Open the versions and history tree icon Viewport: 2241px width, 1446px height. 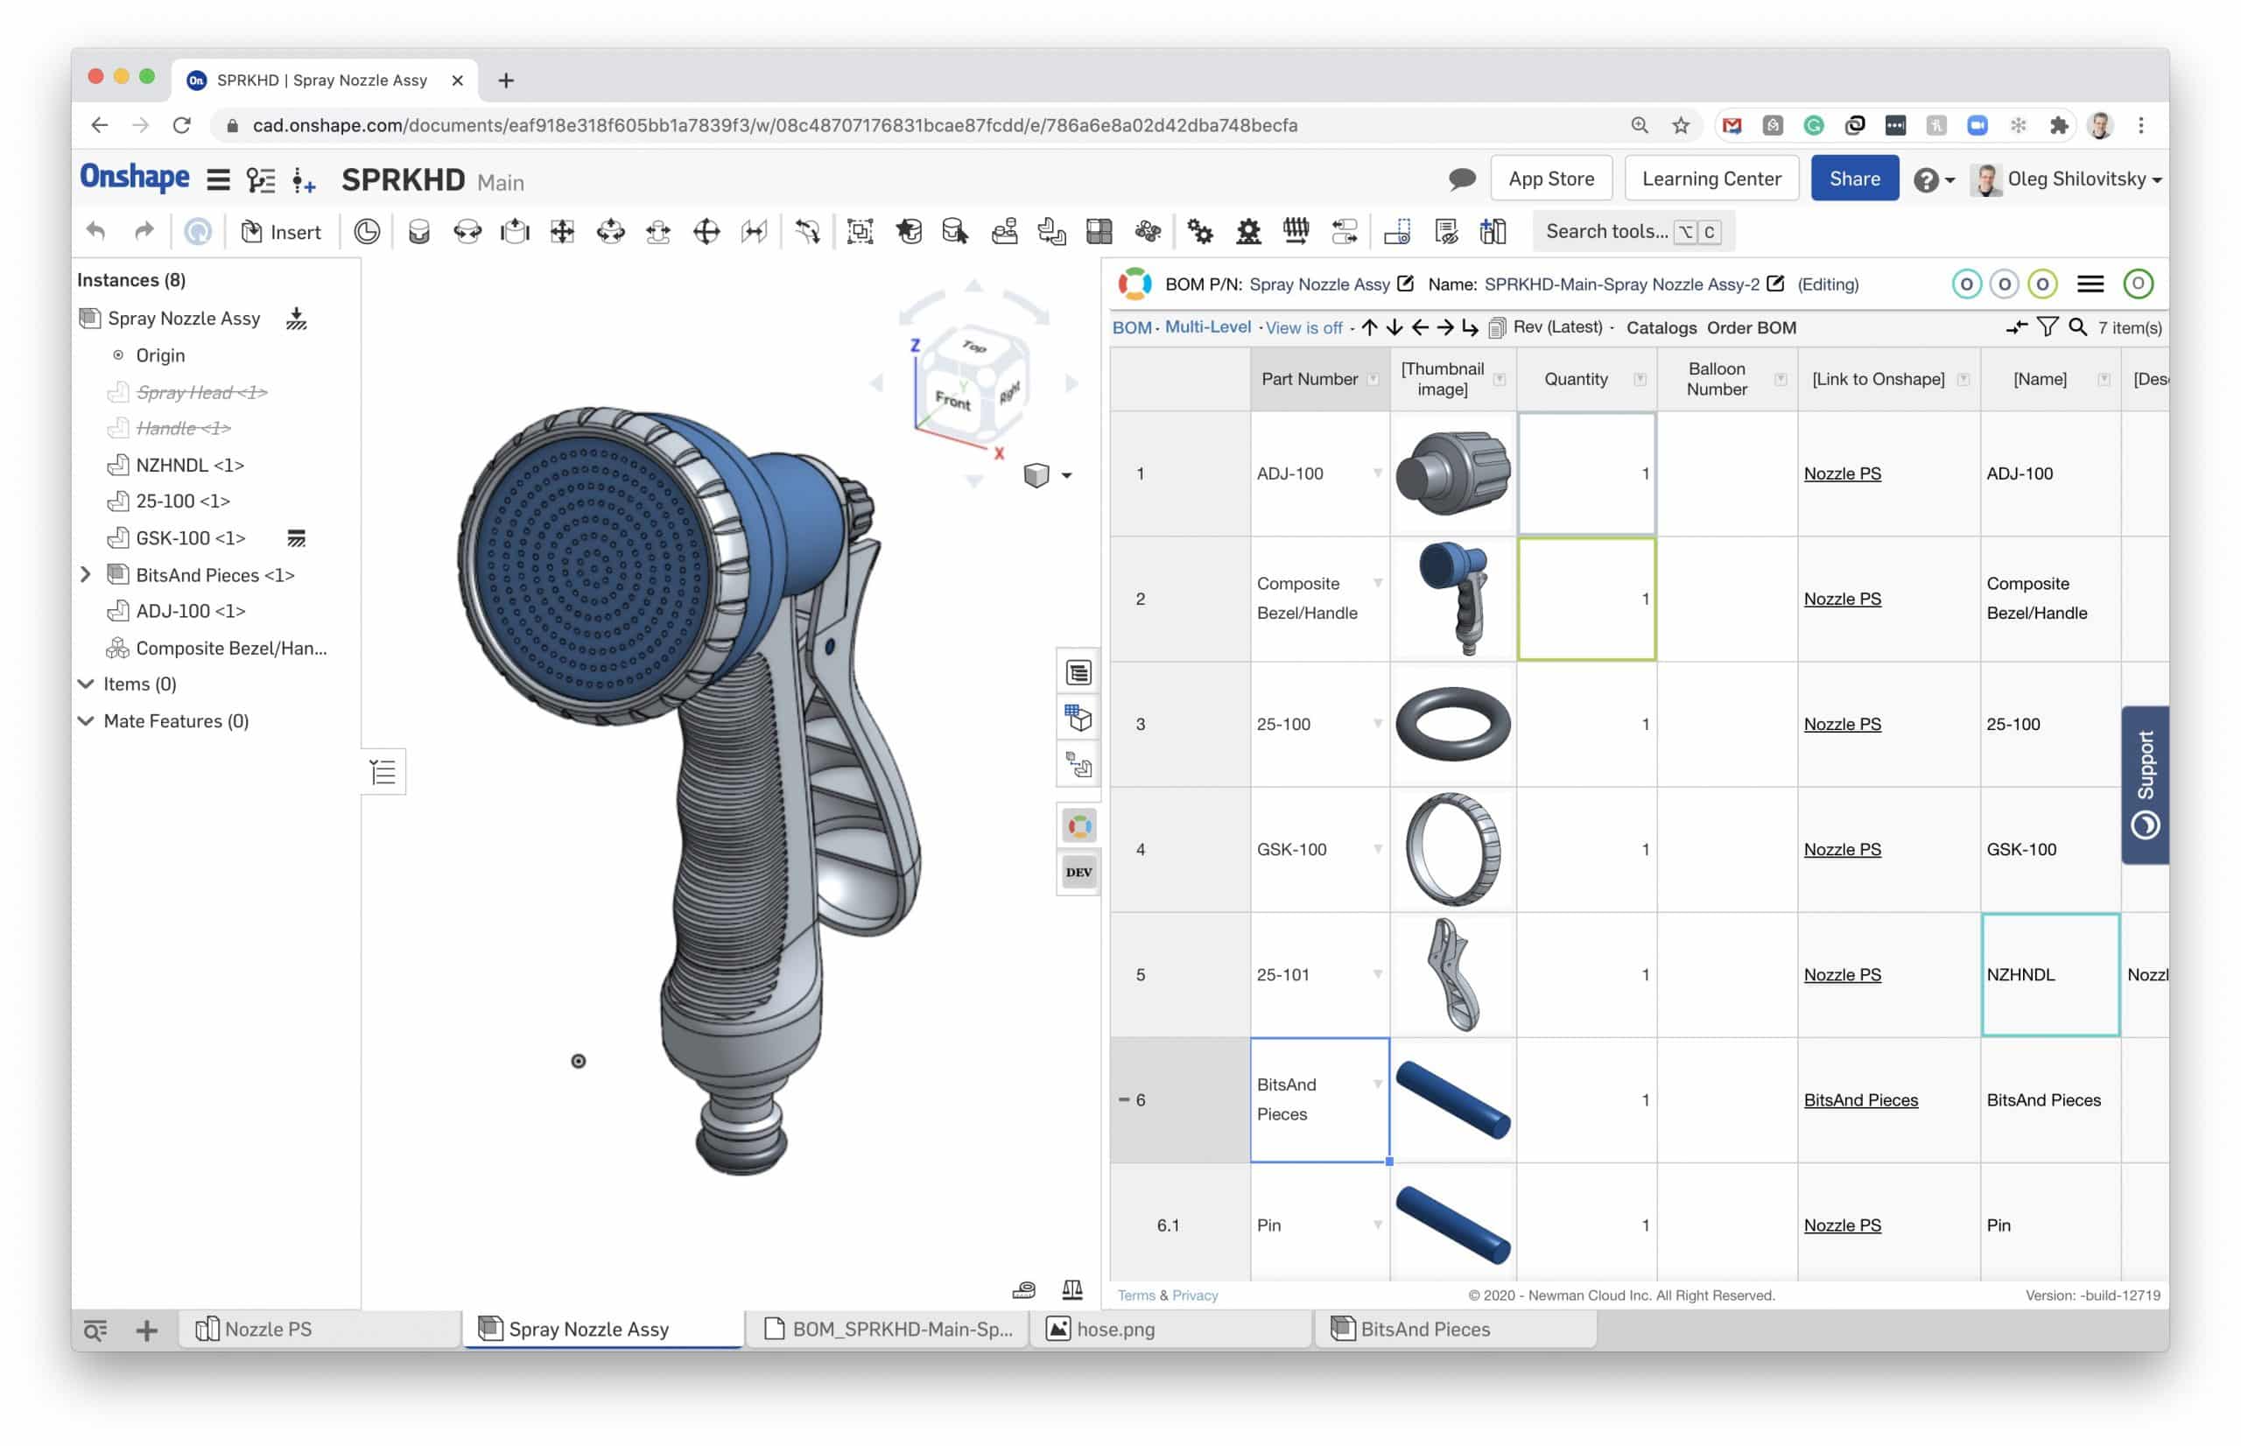click(x=260, y=179)
